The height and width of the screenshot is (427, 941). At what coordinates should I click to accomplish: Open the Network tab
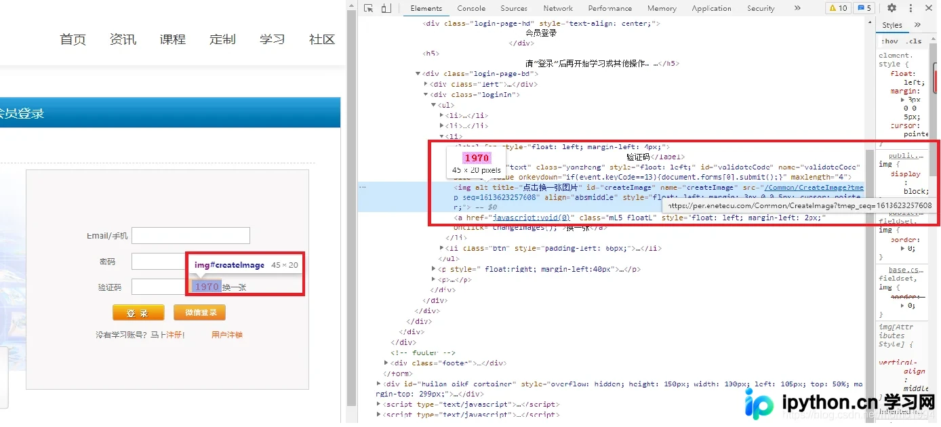click(558, 8)
